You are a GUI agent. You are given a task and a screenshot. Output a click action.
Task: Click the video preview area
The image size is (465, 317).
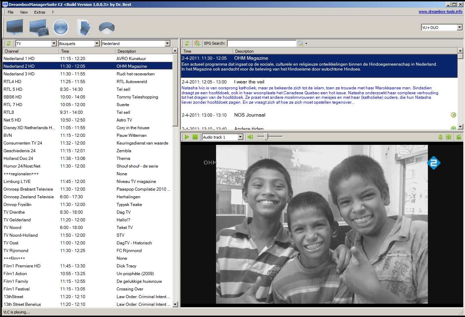(x=322, y=224)
